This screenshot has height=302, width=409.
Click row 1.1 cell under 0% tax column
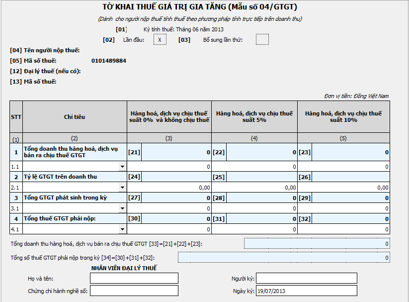[169, 167]
